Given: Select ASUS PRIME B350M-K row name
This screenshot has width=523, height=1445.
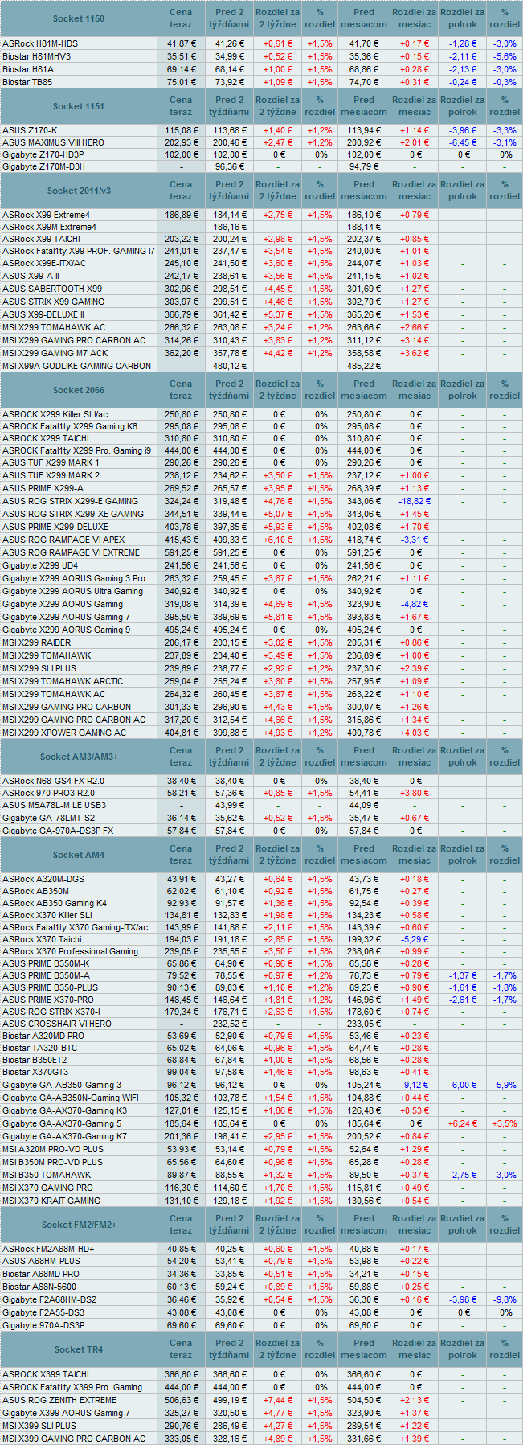Looking at the screenshot, I should pos(46,963).
